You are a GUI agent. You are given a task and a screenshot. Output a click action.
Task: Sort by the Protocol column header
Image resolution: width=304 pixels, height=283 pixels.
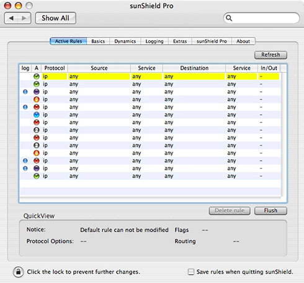(55, 68)
